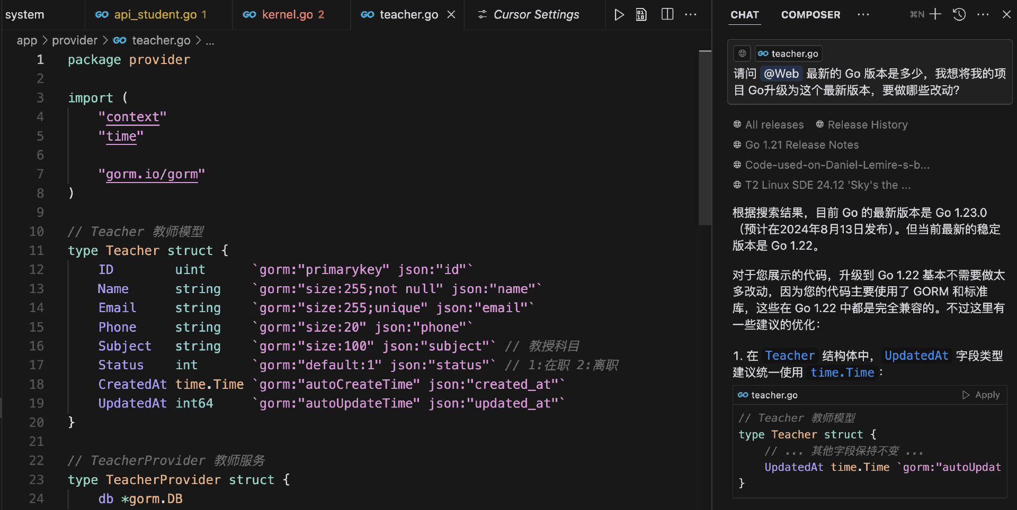
Task: Open Code-used-on-Daniel-Lemire source link
Action: [831, 165]
